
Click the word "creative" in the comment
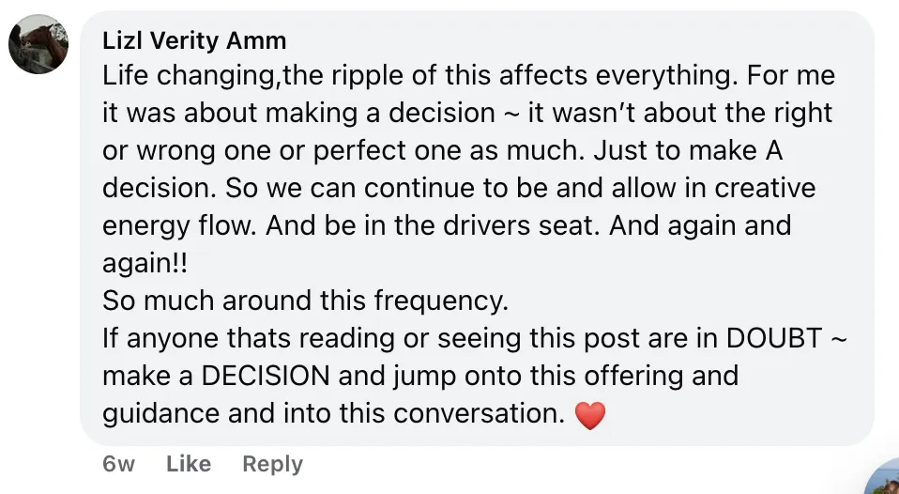765,188
